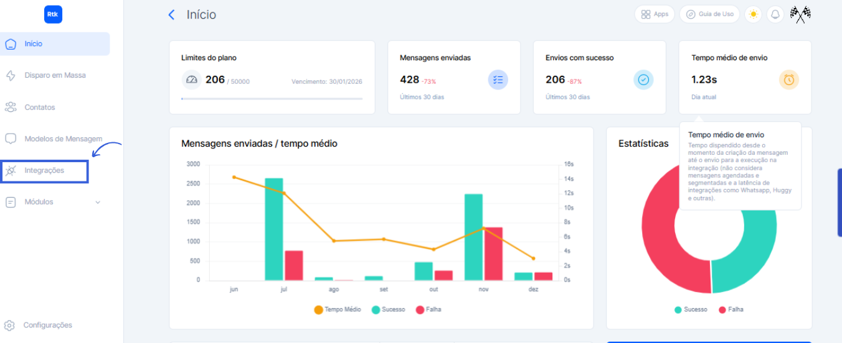Screen dimensions: 842x343
Task: Navigate to Disparo em Massa
Action: [55, 75]
